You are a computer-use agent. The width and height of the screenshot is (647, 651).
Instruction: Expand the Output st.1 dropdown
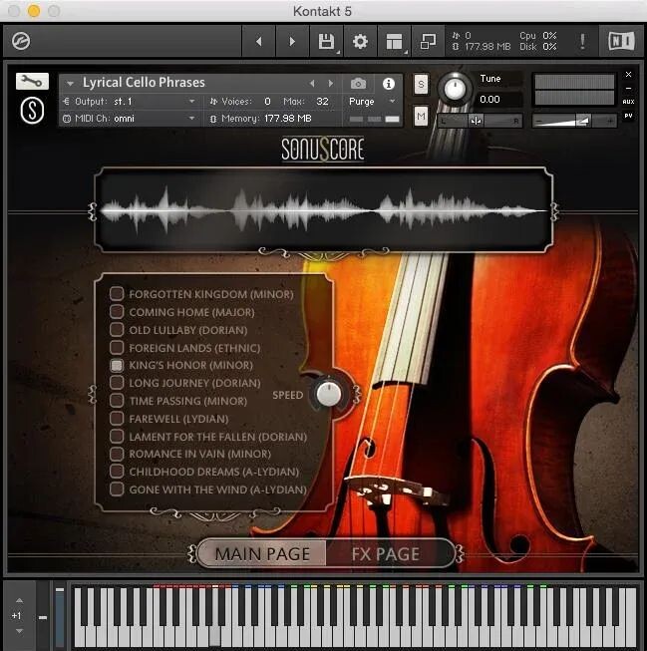(130, 102)
